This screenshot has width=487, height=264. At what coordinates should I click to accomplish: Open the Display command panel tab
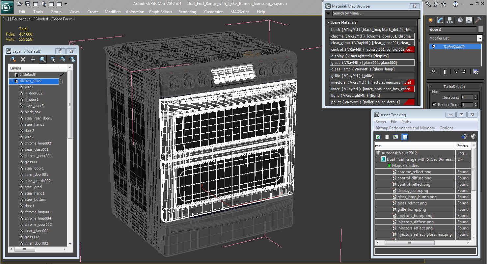469,20
